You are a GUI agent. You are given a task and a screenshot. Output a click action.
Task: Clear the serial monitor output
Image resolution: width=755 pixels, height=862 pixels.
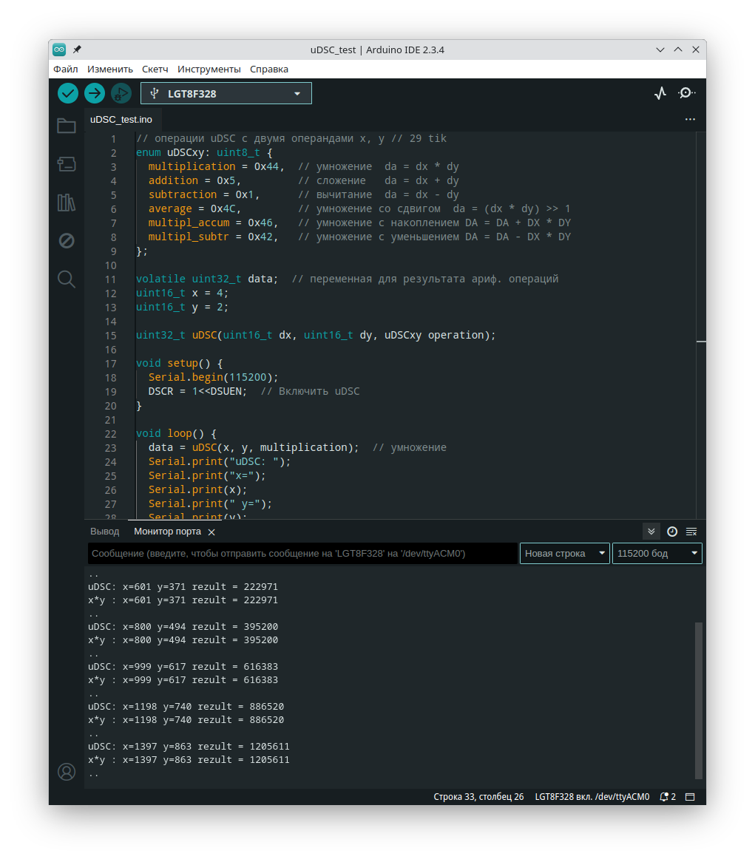tap(691, 532)
